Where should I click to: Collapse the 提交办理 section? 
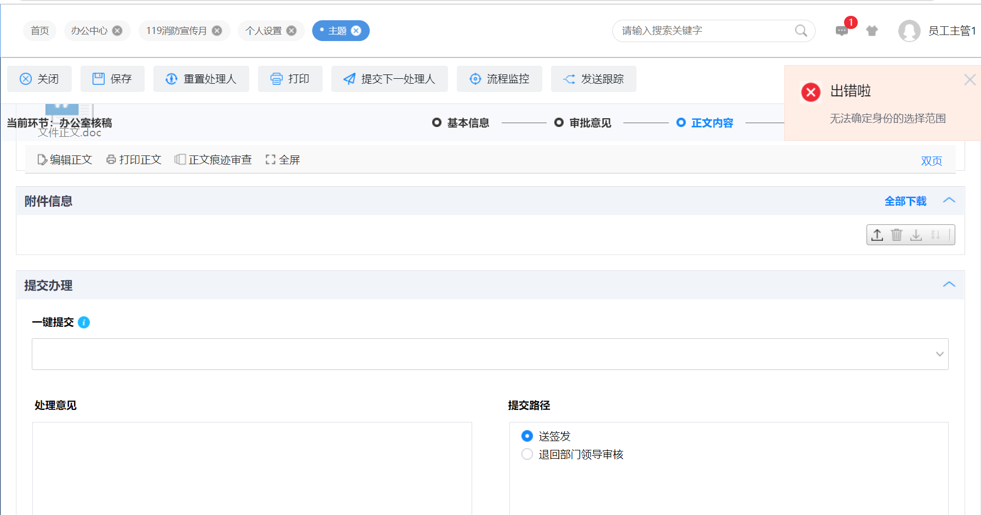tap(949, 285)
